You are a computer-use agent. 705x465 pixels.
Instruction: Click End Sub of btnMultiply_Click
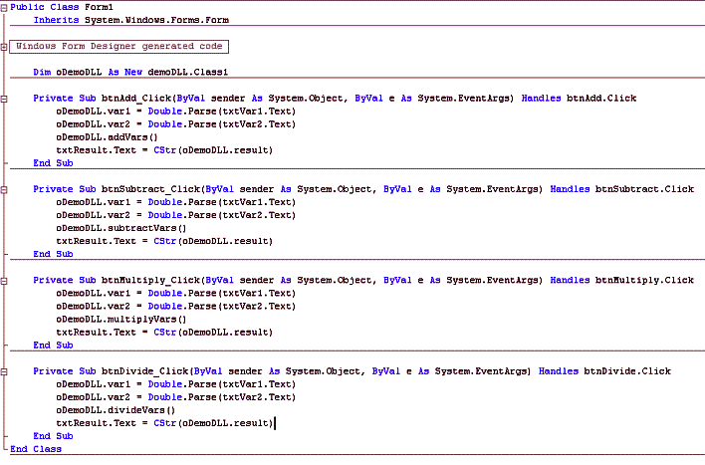(x=53, y=345)
